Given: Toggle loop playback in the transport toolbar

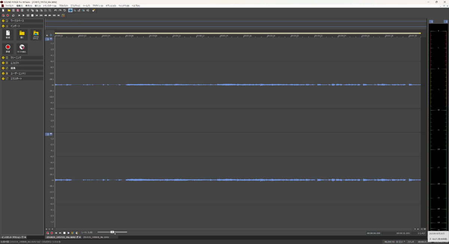Looking at the screenshot, I should coord(13,15).
